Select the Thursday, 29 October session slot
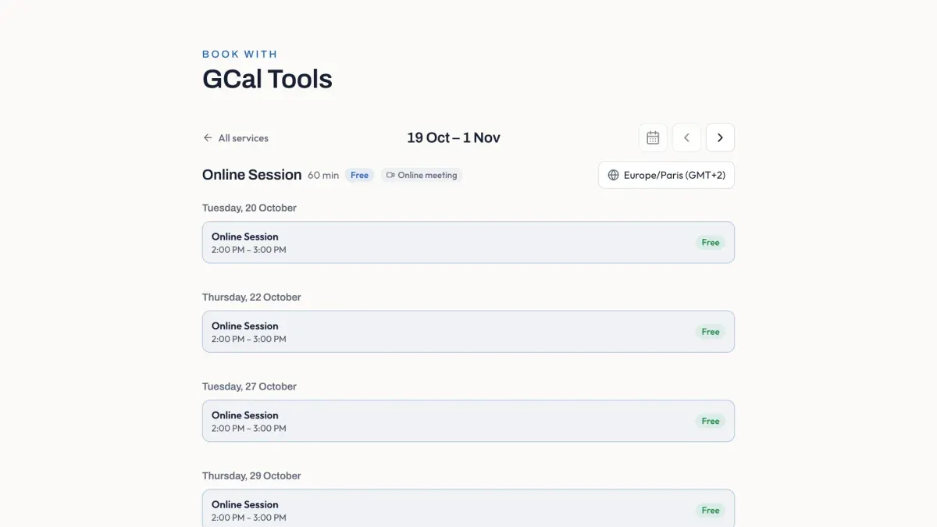The image size is (937, 527). point(468,508)
